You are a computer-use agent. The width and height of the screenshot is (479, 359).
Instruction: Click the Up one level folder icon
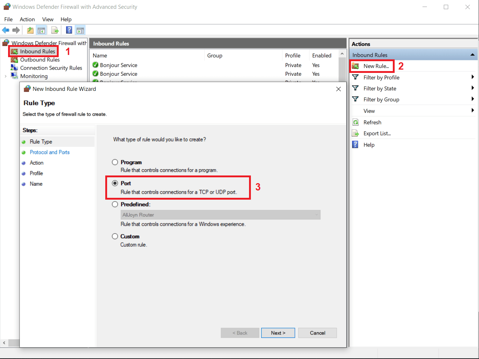click(x=30, y=30)
